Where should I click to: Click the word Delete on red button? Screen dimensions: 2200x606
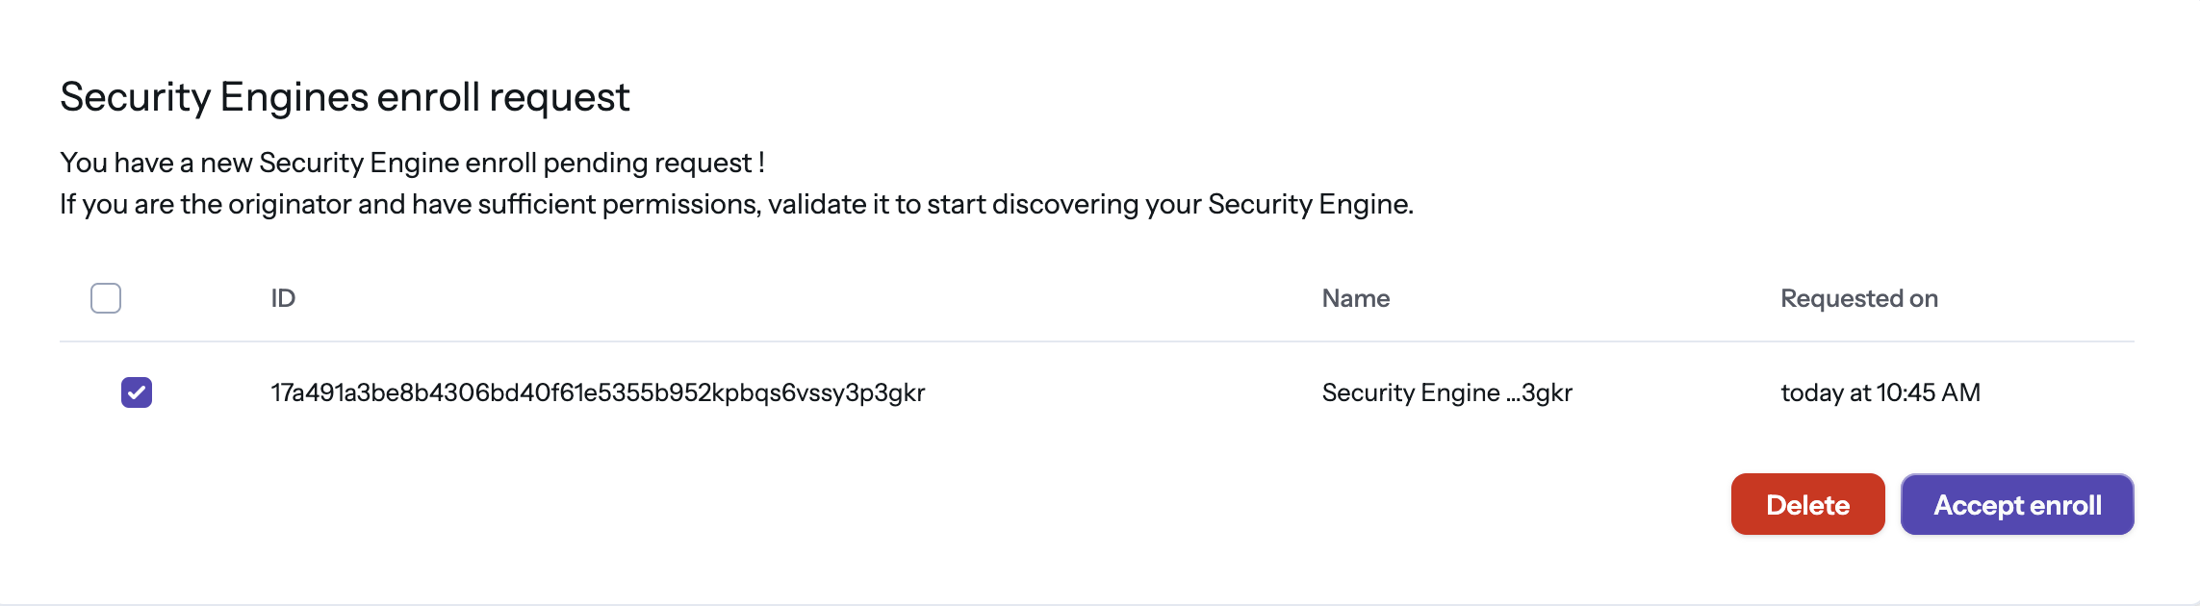click(x=1807, y=505)
